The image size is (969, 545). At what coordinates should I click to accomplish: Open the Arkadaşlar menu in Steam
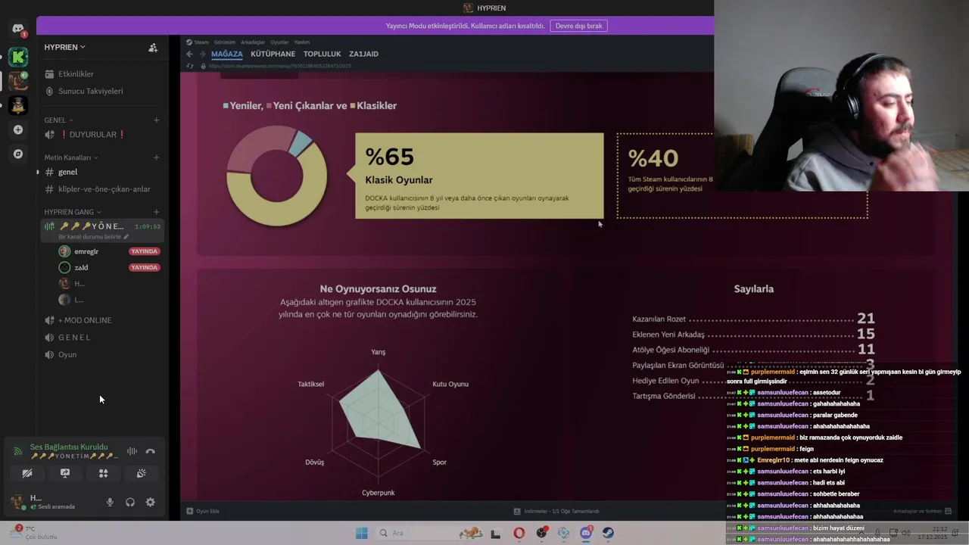point(253,42)
